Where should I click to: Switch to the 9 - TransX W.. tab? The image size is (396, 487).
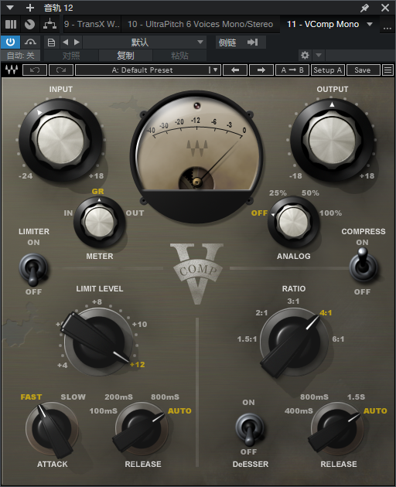(92, 24)
